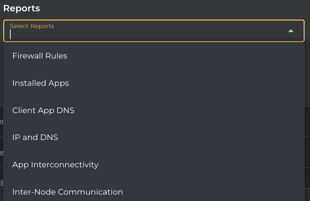Select Inter-Node Communication report
This screenshot has height=201, width=310.
point(68,192)
